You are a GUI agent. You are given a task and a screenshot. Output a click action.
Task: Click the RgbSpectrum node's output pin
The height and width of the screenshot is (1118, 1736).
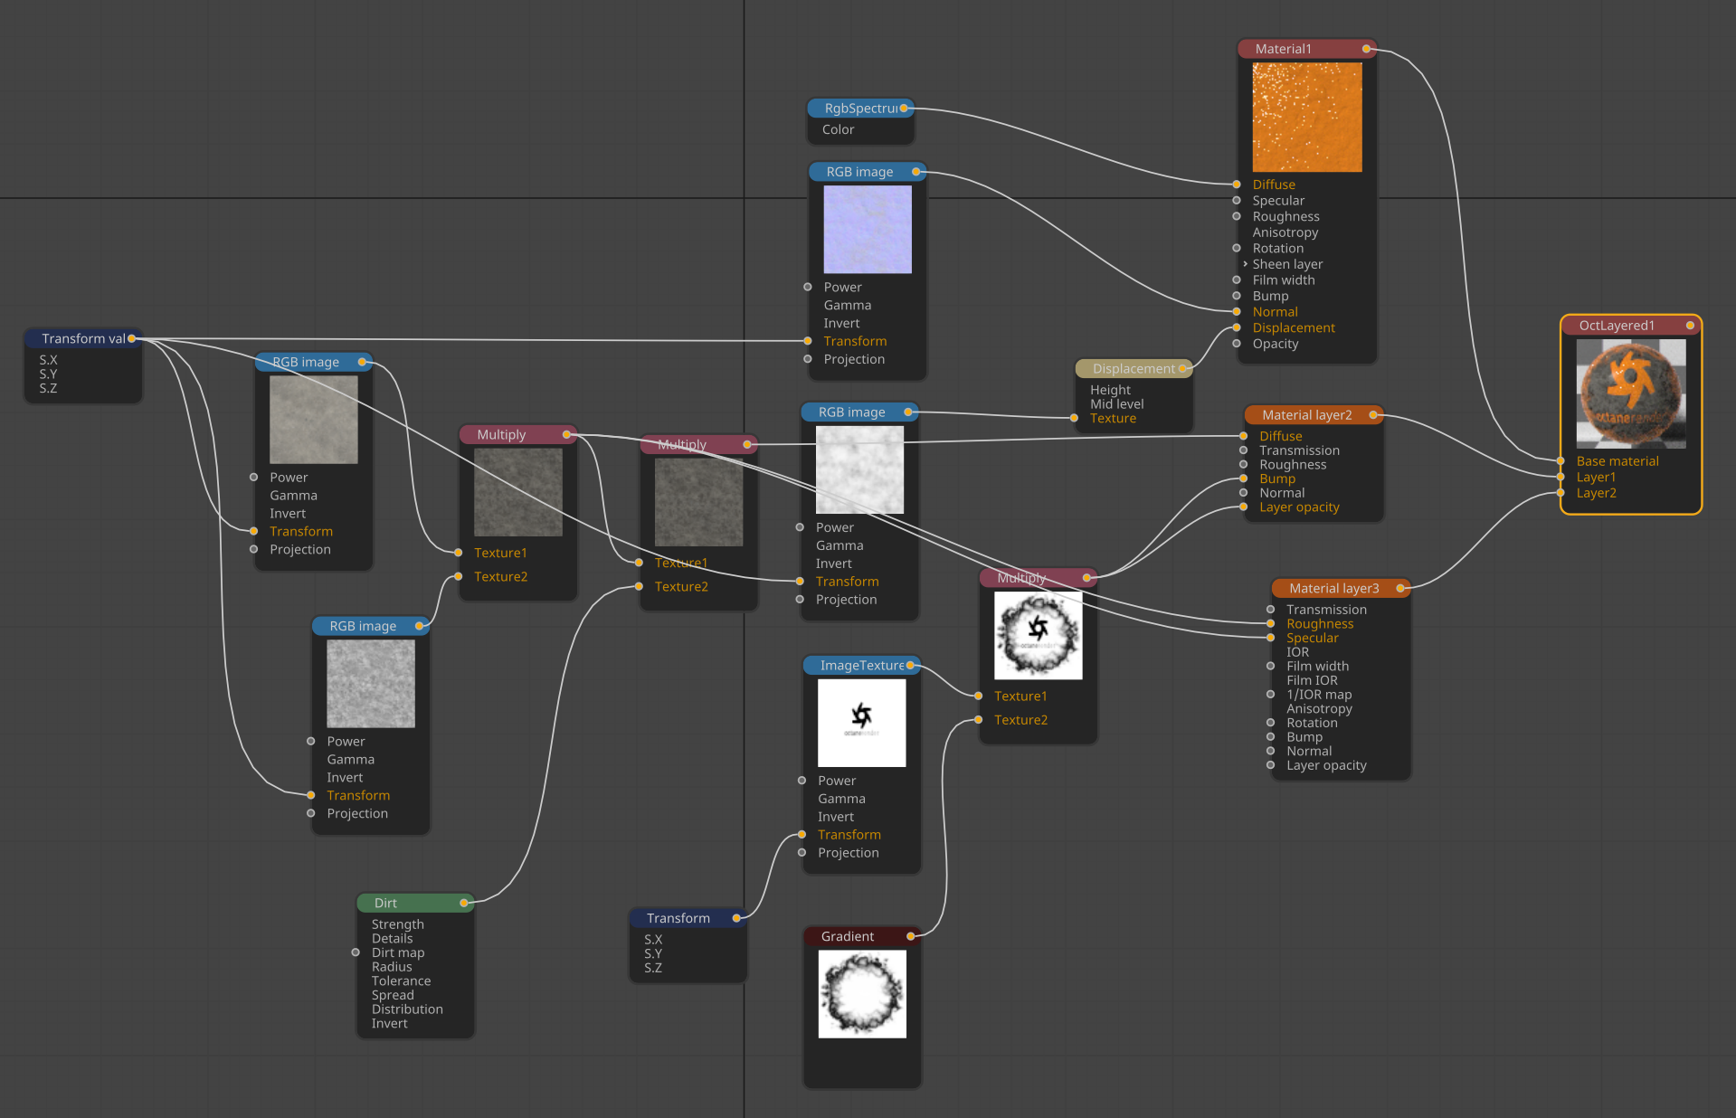(903, 108)
